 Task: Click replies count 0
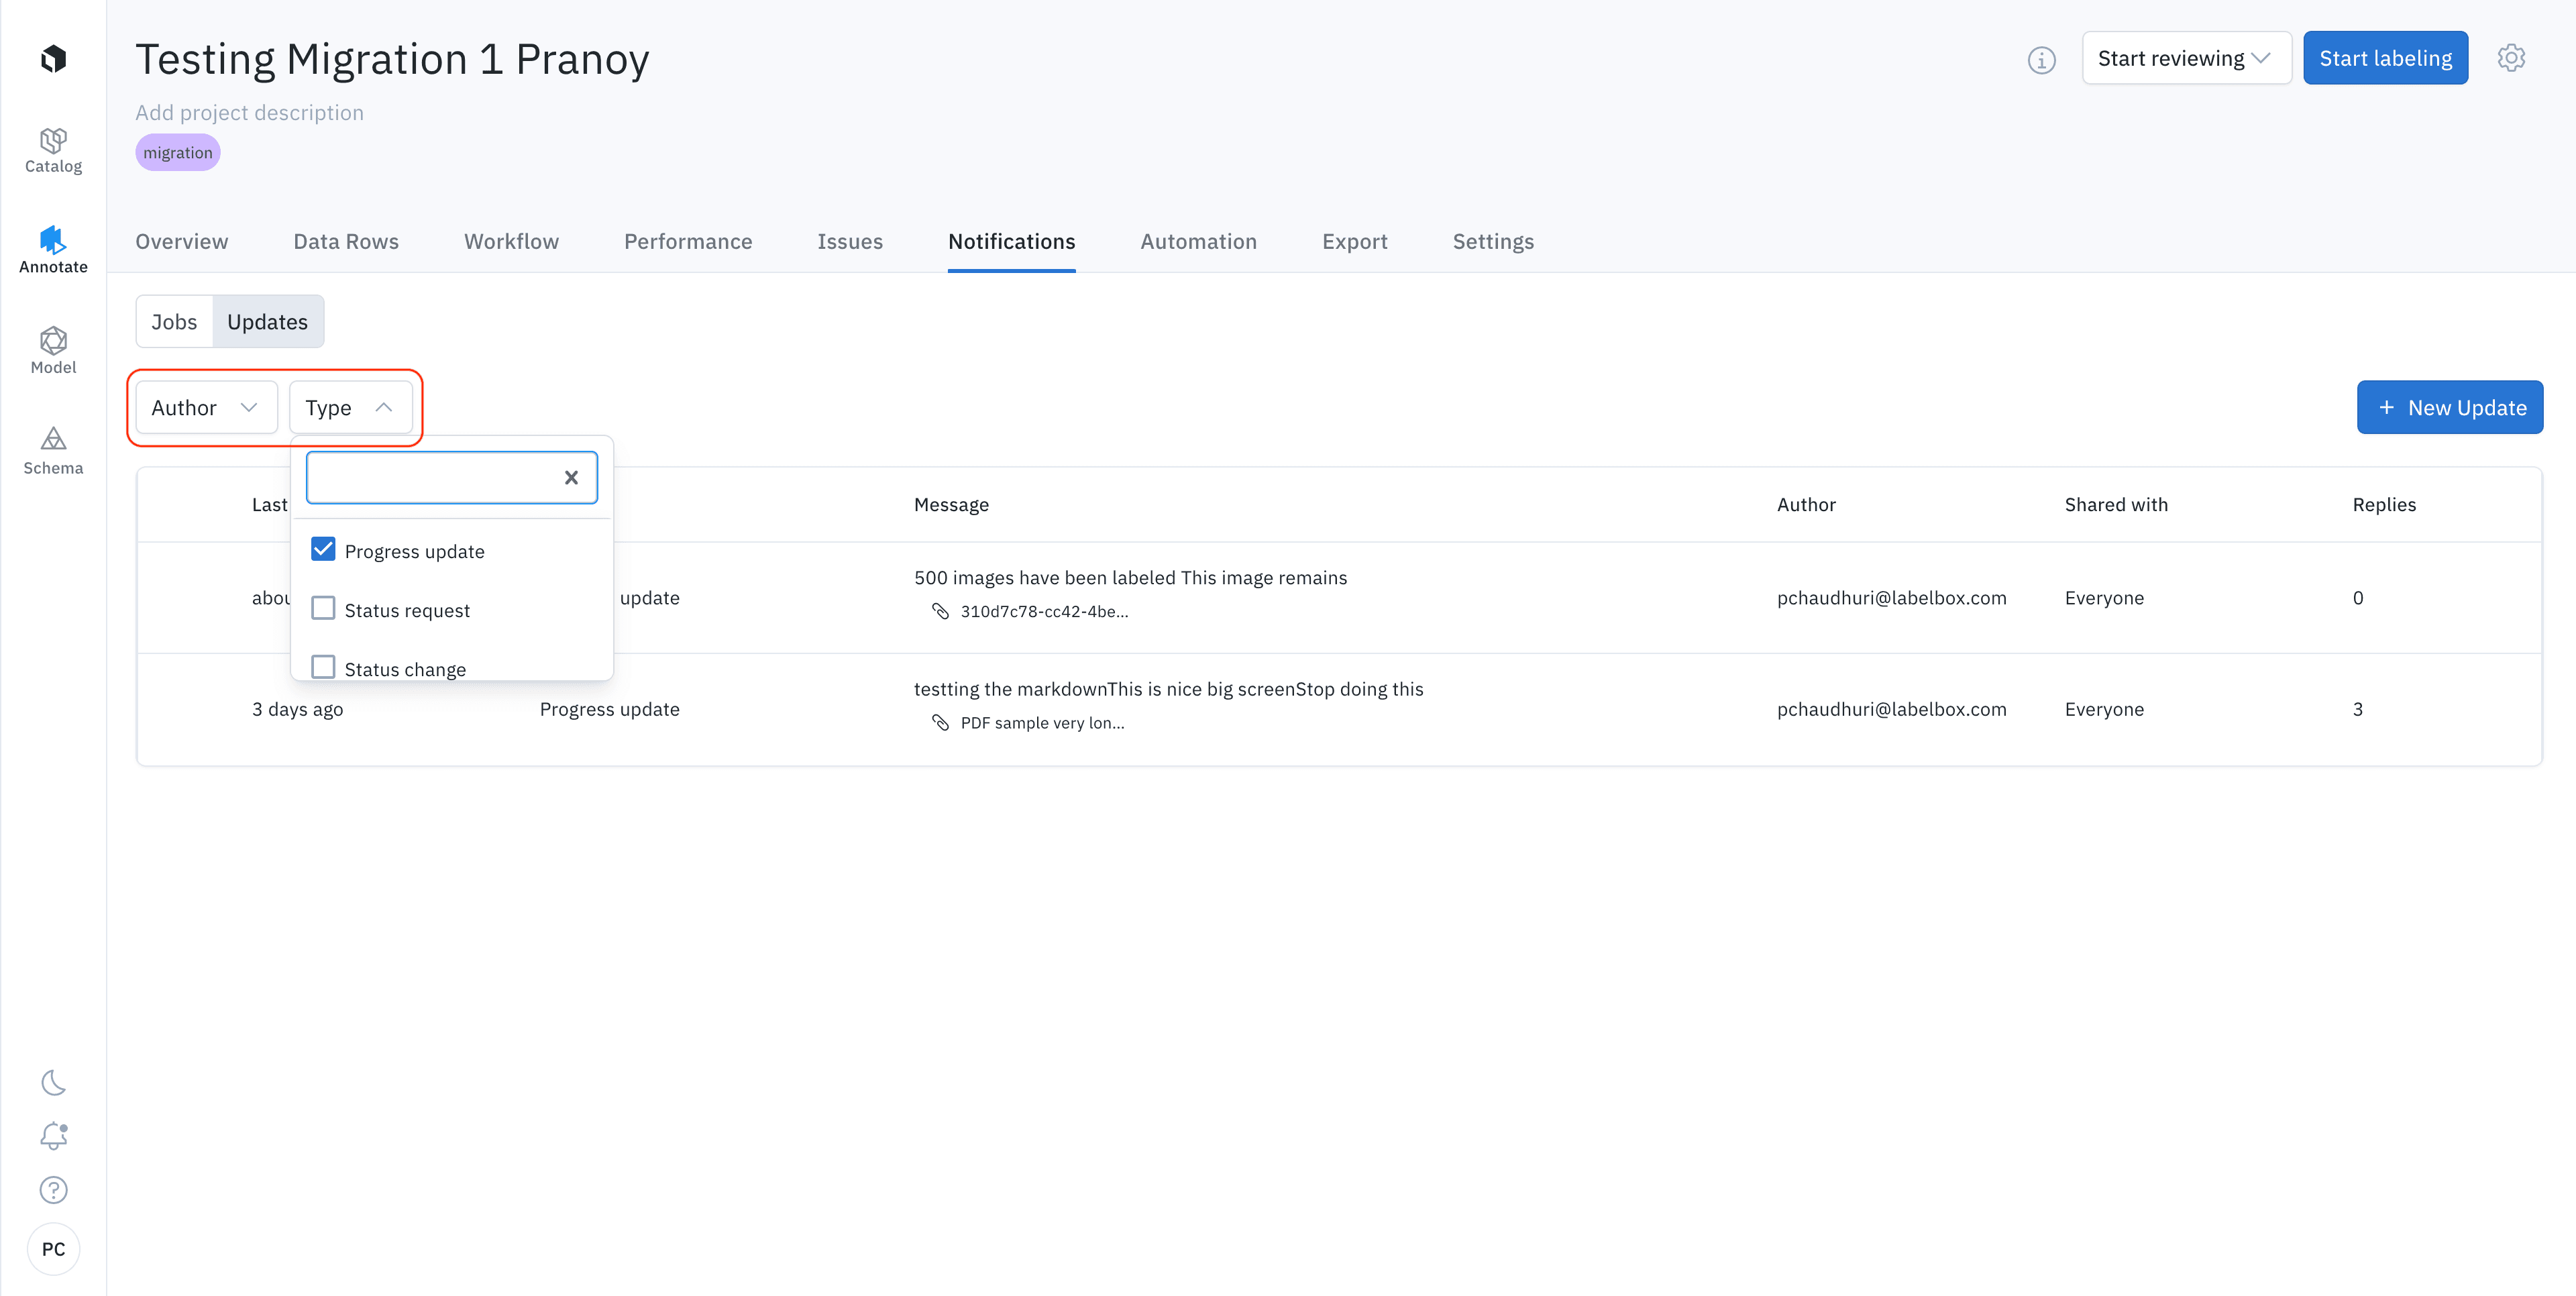click(2358, 598)
